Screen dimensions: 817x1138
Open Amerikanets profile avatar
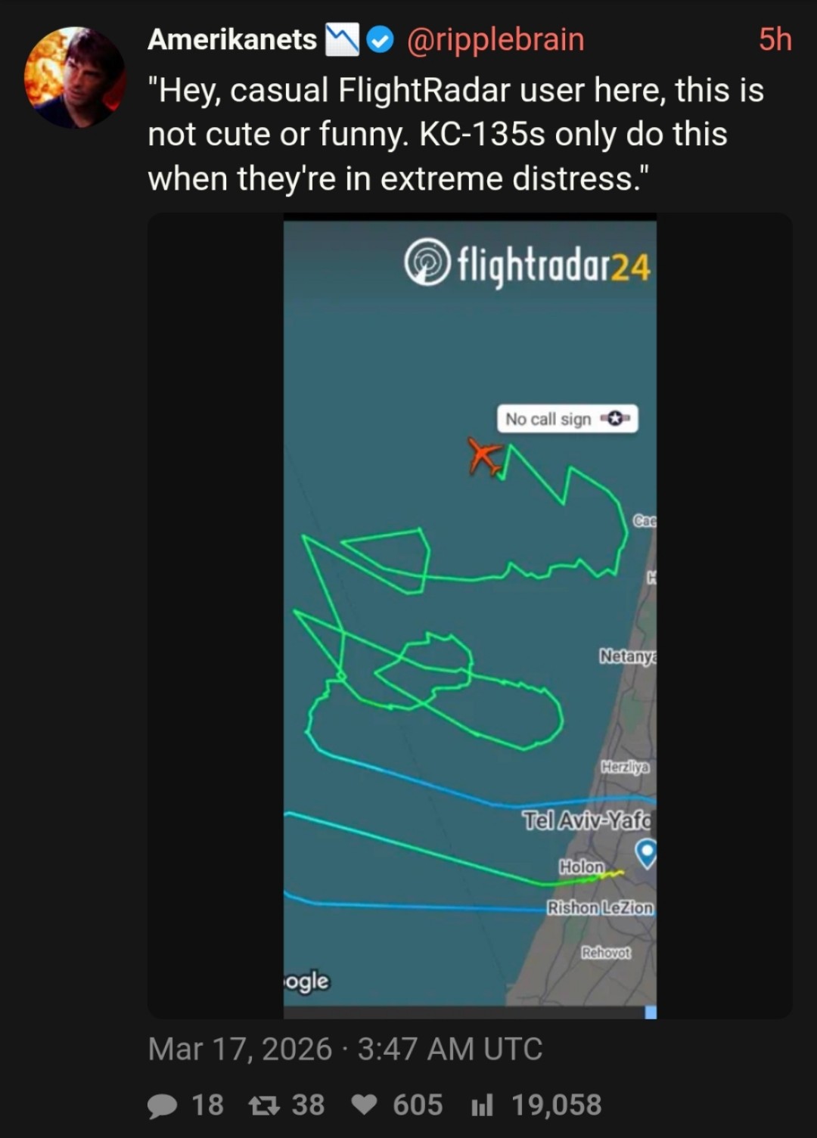tap(75, 77)
